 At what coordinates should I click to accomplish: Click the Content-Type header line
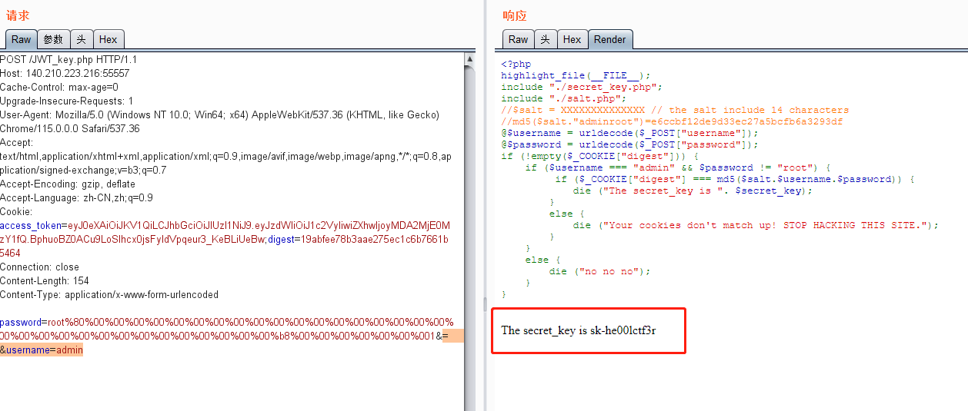click(x=109, y=295)
